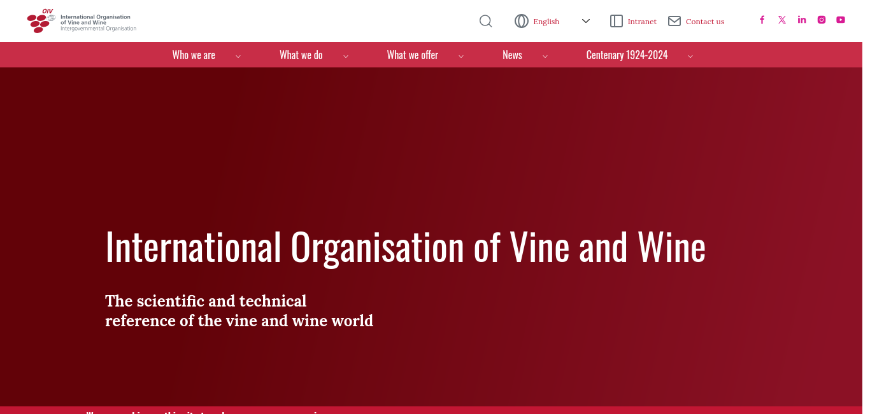
Task: Open the OIV LinkedIn icon
Action: tap(802, 20)
